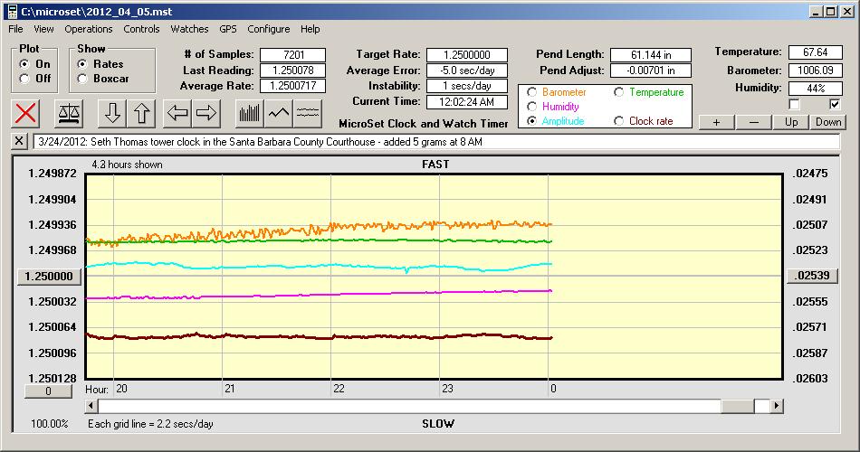Open the Watches menu
This screenshot has height=452, width=860.
(189, 29)
